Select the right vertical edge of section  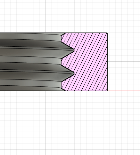pyautogui.click(x=107, y=62)
